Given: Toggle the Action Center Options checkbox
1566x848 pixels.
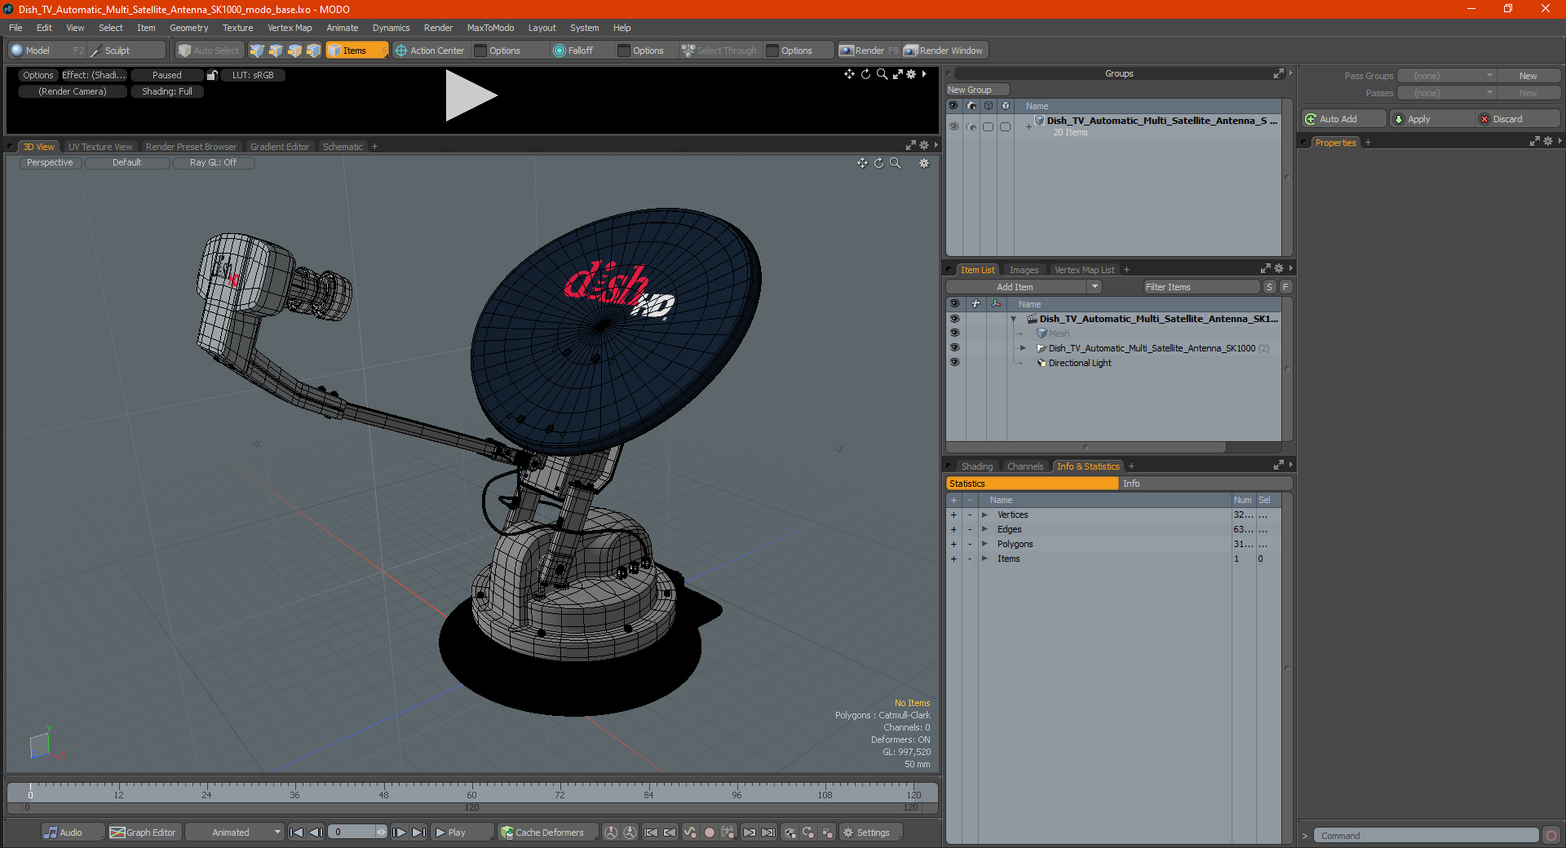Looking at the screenshot, I should (480, 51).
